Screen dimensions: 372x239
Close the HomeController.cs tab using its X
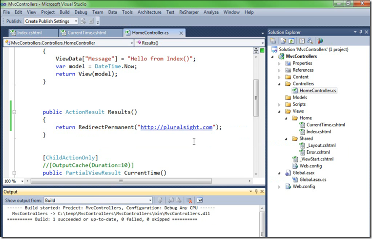tap(181, 33)
